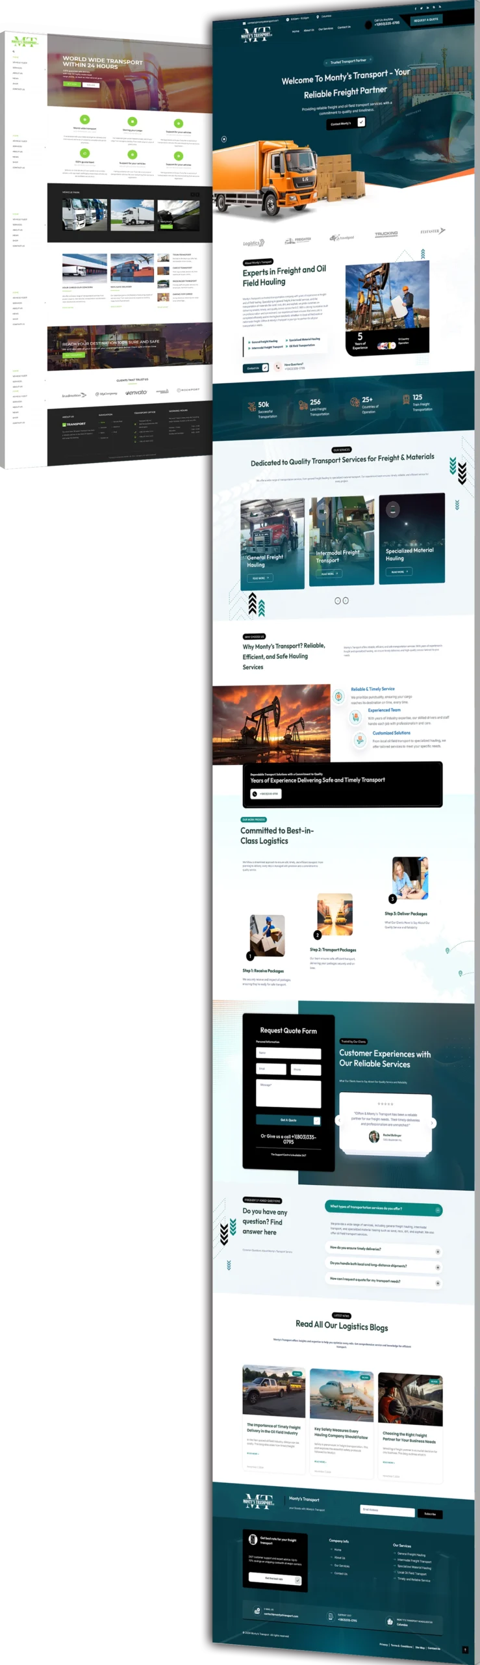
Task: Click the phone icon beside Have Questions
Action: pos(278,367)
